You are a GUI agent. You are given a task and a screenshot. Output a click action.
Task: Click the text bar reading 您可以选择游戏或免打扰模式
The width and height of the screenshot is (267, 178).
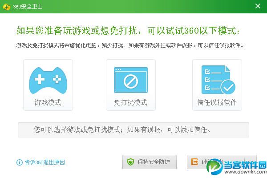click(133, 130)
